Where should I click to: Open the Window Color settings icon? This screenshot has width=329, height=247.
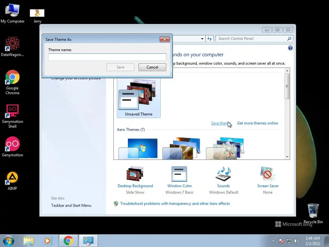[x=179, y=174]
